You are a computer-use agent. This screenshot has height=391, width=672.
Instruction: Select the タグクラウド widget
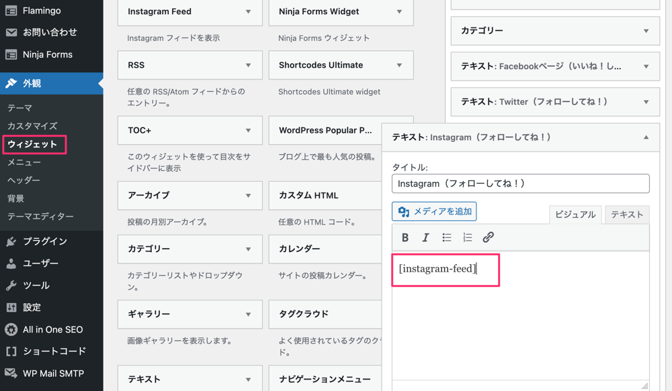point(325,315)
